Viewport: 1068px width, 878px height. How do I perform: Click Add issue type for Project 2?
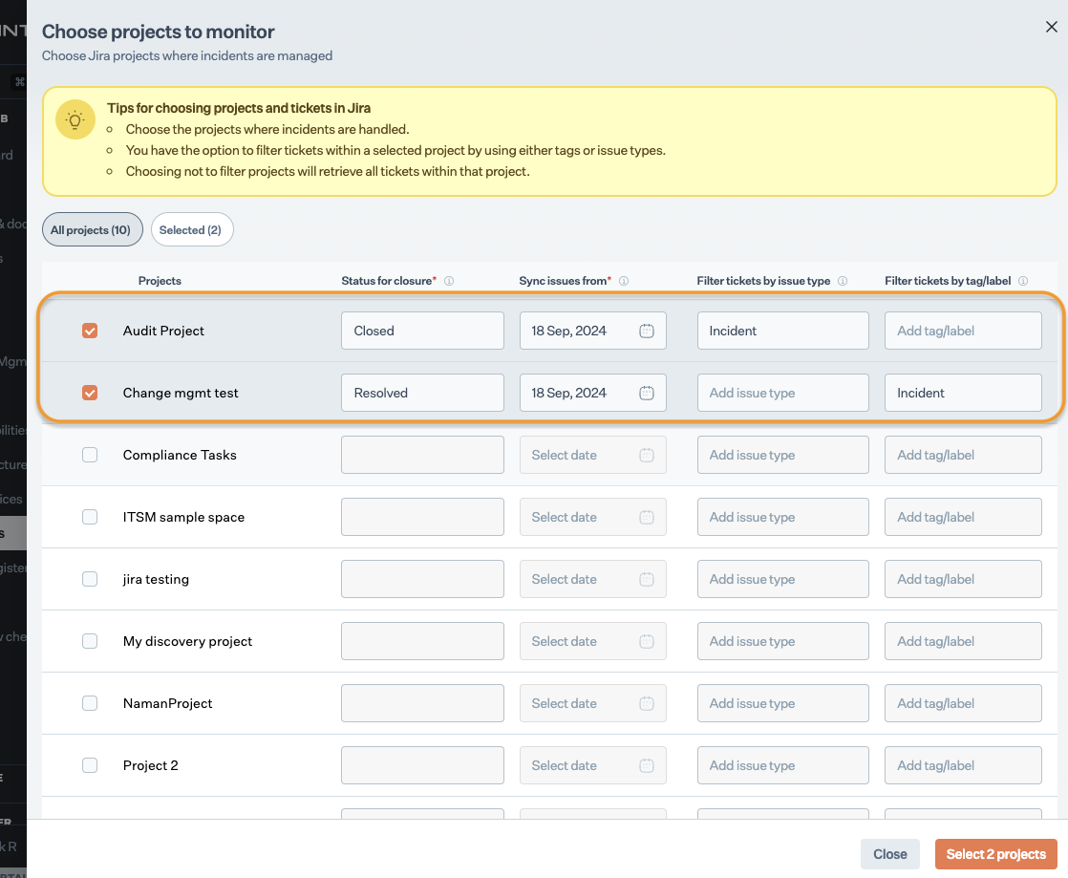coord(782,765)
